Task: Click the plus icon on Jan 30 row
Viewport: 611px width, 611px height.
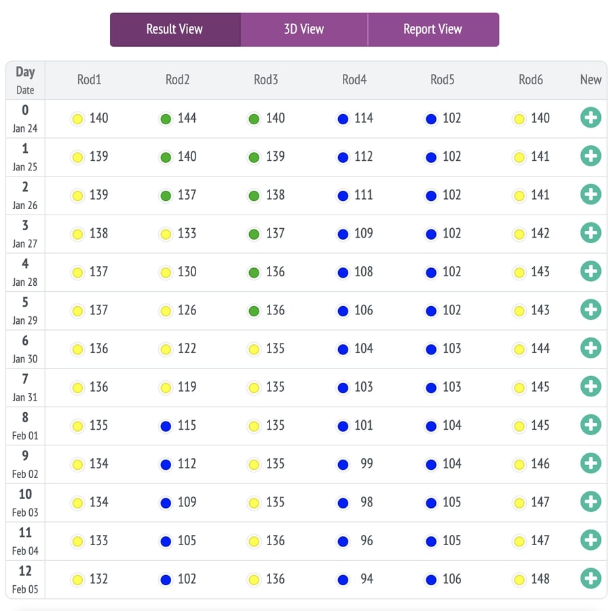Action: coord(591,348)
